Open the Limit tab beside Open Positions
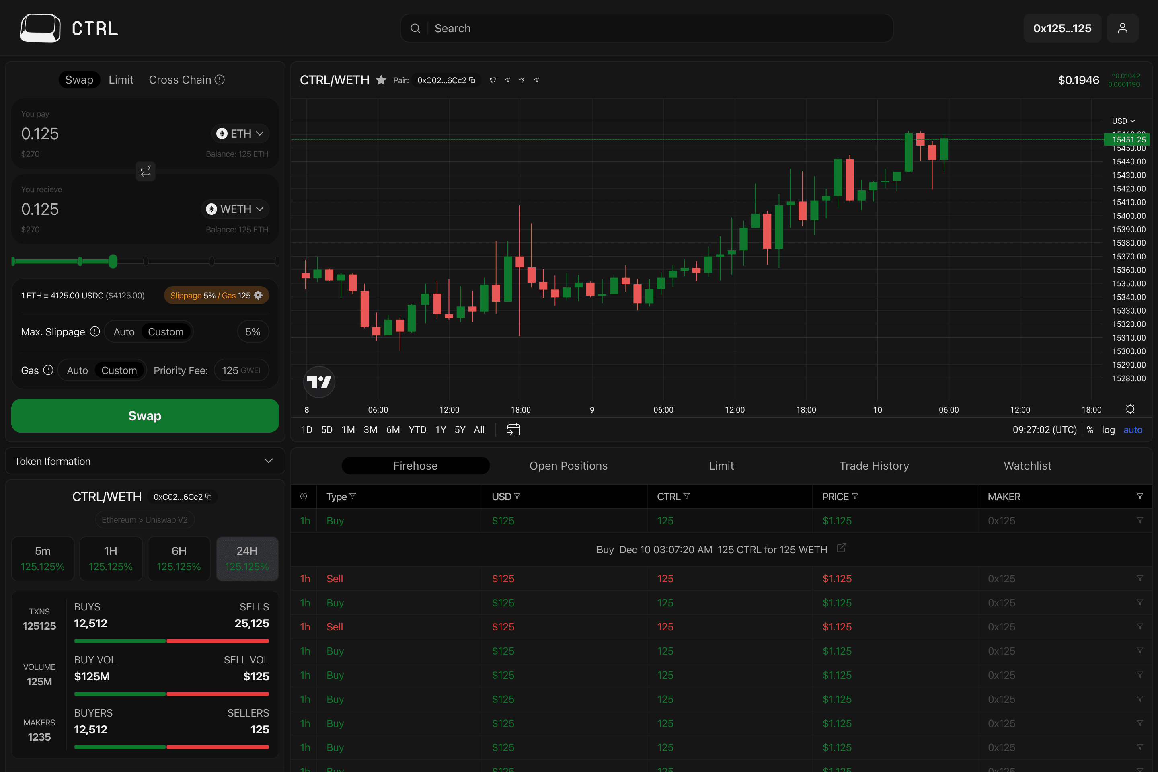 coord(721,466)
